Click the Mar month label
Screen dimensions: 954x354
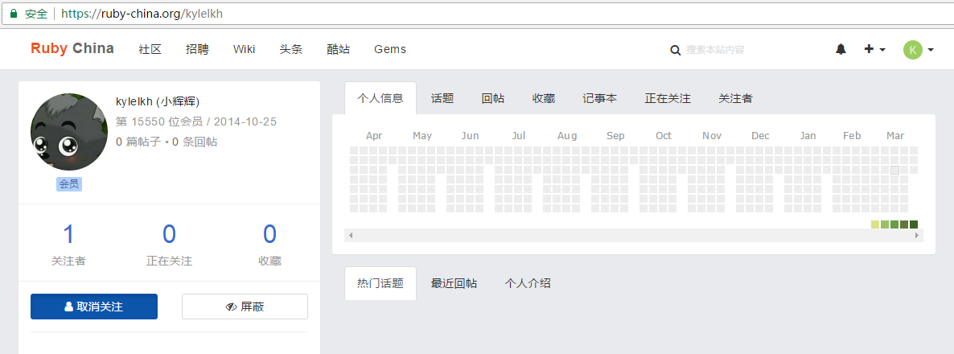895,136
